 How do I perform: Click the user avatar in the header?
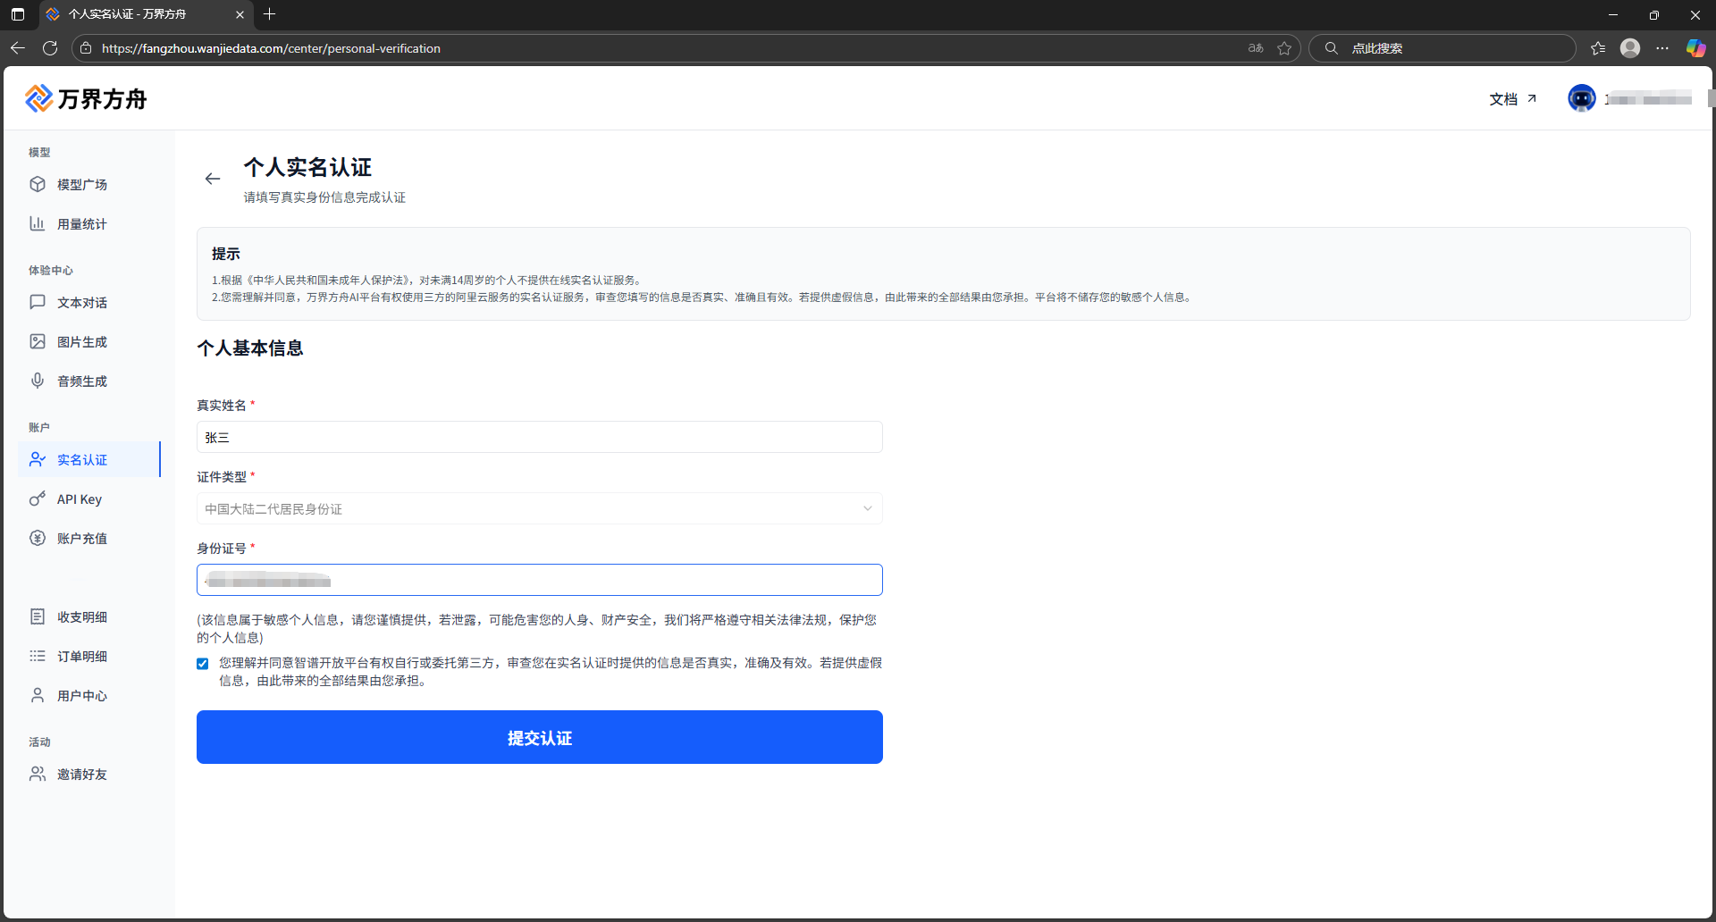(x=1581, y=98)
